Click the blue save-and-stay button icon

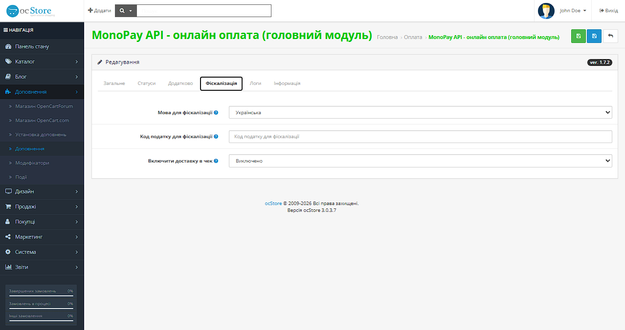point(594,36)
